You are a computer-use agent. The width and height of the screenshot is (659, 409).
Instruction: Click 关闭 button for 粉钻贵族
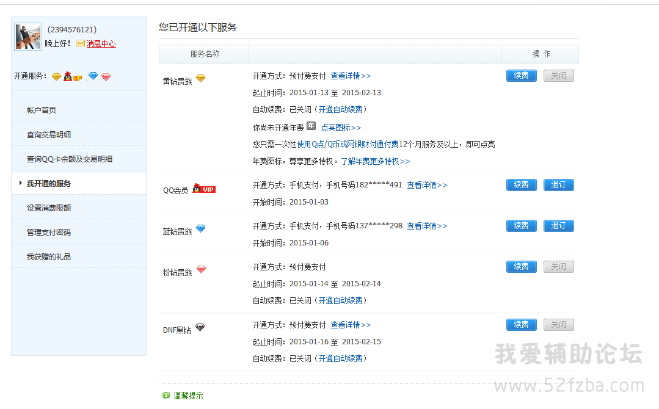(559, 267)
